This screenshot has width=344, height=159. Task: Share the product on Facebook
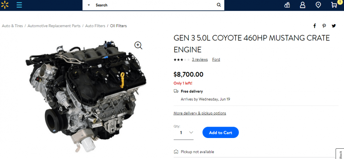pyautogui.click(x=314, y=26)
